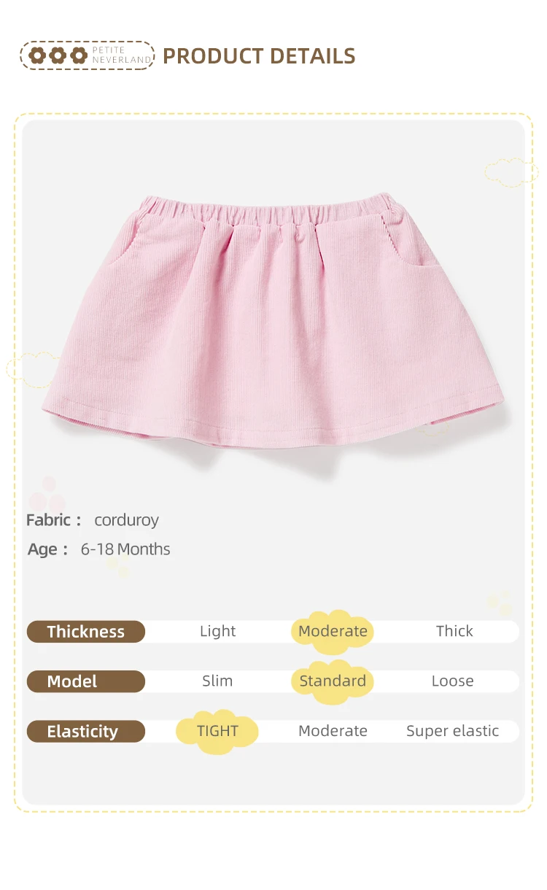This screenshot has height=890, width=547.
Task: Select the Light thickness option
Action: [217, 632]
